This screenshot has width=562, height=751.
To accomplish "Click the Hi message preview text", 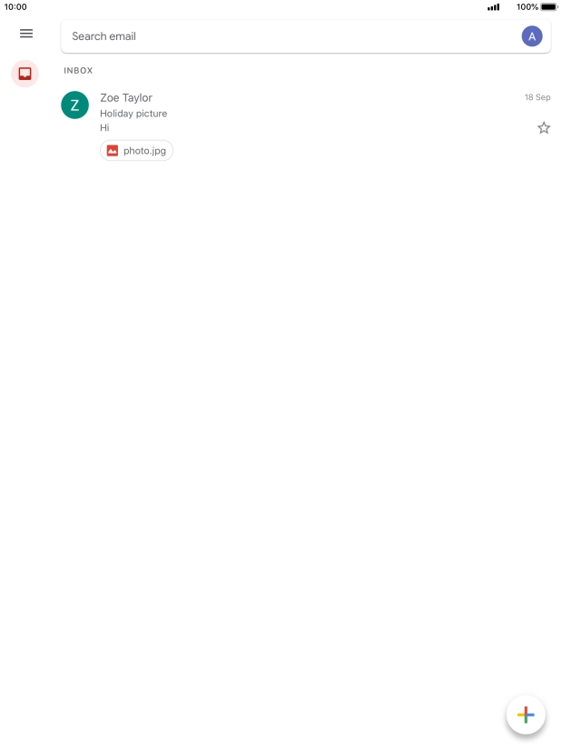I will 104,127.
